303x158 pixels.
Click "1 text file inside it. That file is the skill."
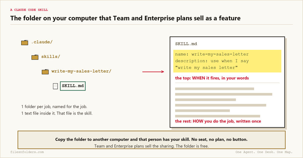point(57,113)
